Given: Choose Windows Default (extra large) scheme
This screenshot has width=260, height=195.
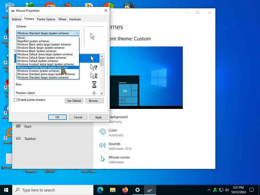Looking at the screenshot, I should (48, 54).
